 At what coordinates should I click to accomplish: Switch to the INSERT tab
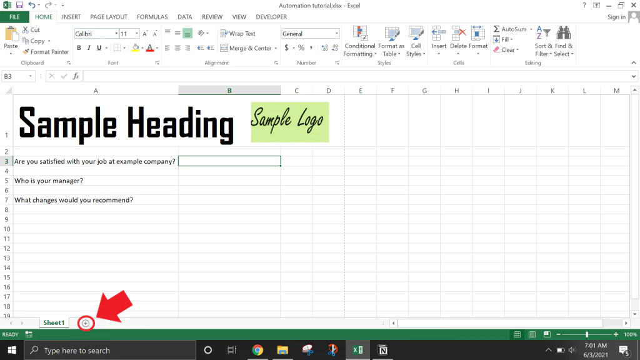(x=71, y=17)
